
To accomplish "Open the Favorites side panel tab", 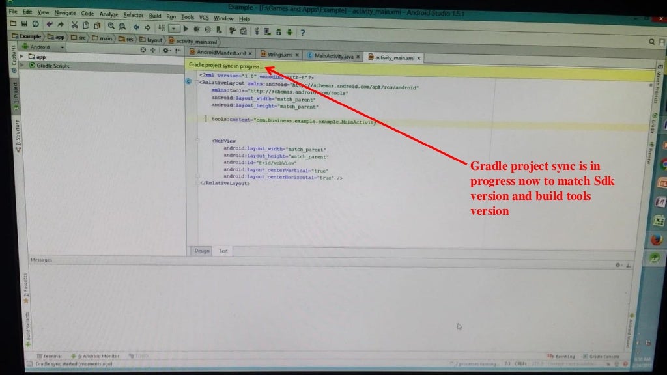I will (26, 288).
